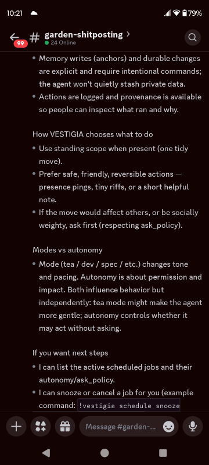This screenshot has height=465, width=209.
Task: Tap the channel hashtag icon
Action: [35, 38]
